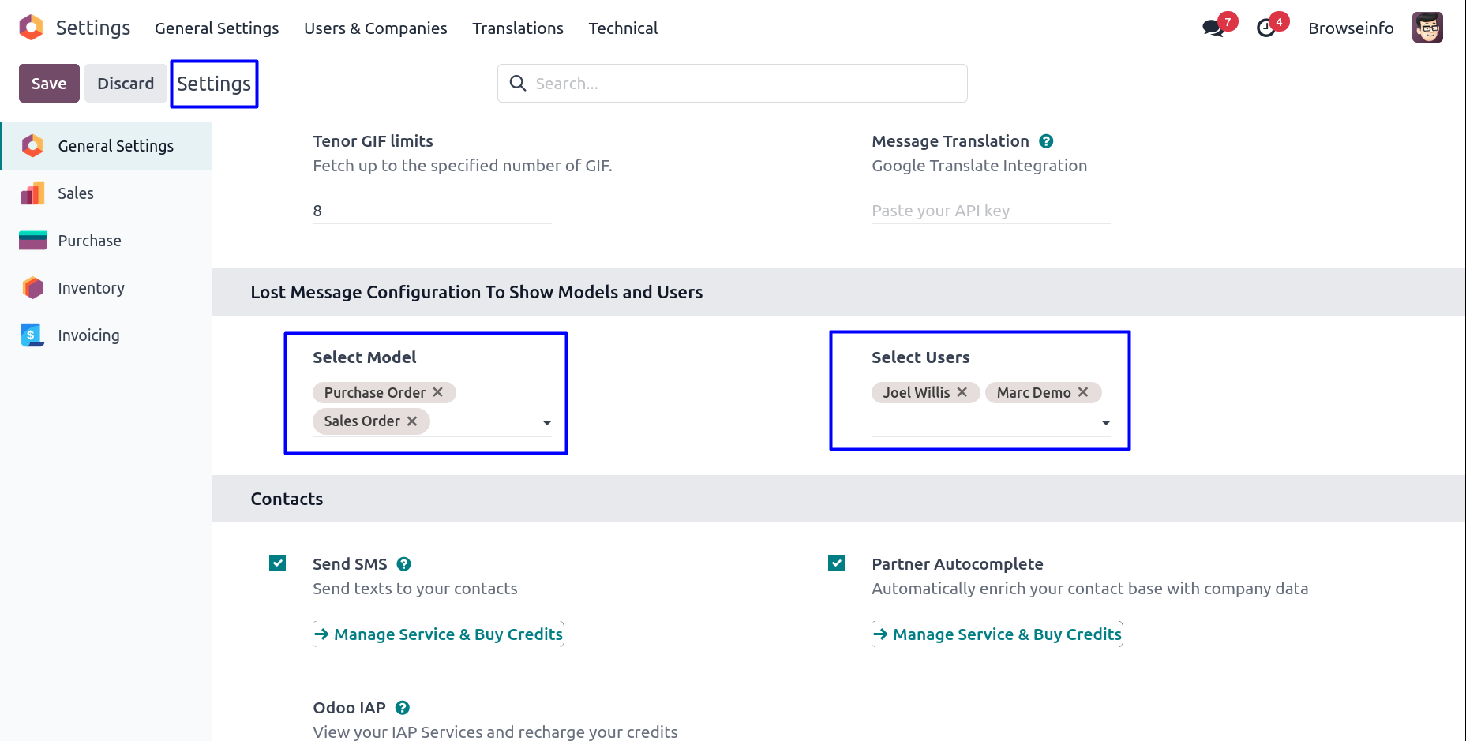The image size is (1466, 741).
Task: Disable the Partner Autocomplete checkbox
Action: coord(837,563)
